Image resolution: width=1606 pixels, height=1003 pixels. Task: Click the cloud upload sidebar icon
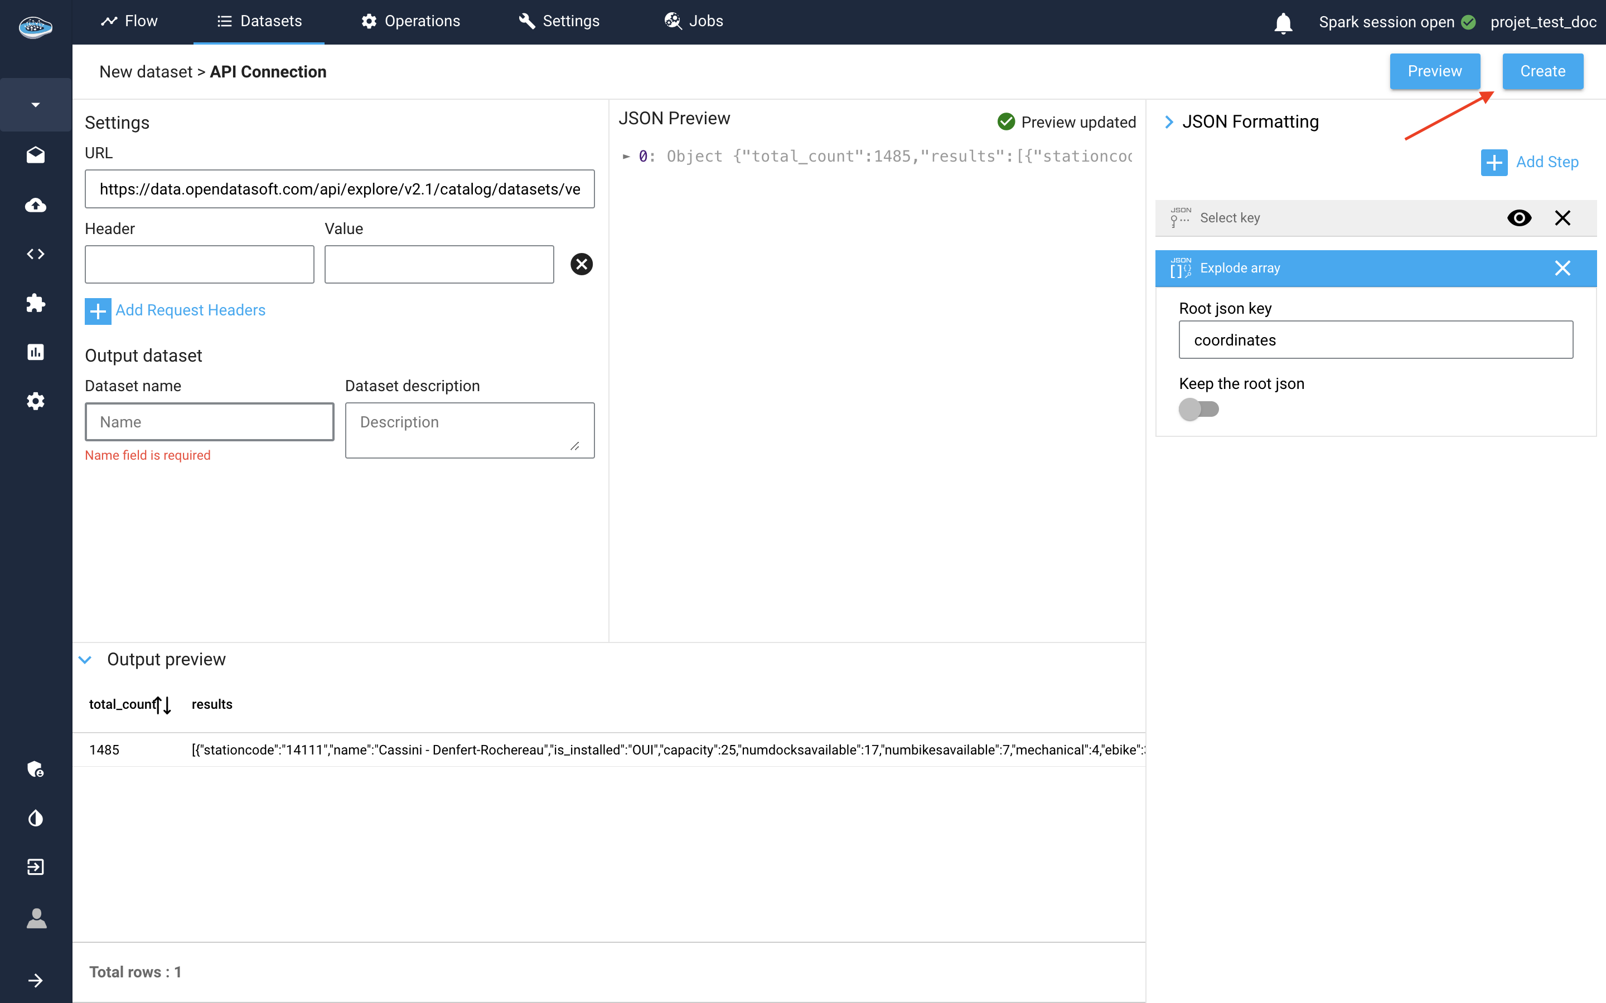(x=36, y=205)
